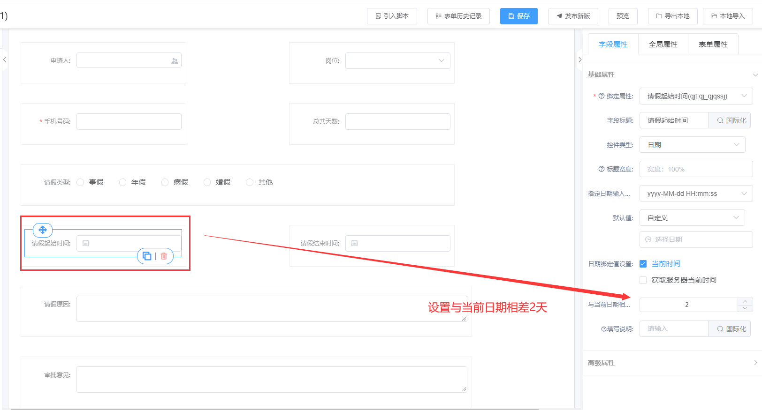This screenshot has width=762, height=410.
Task: Click the help icon beside 绑定属性
Action: 601,96
